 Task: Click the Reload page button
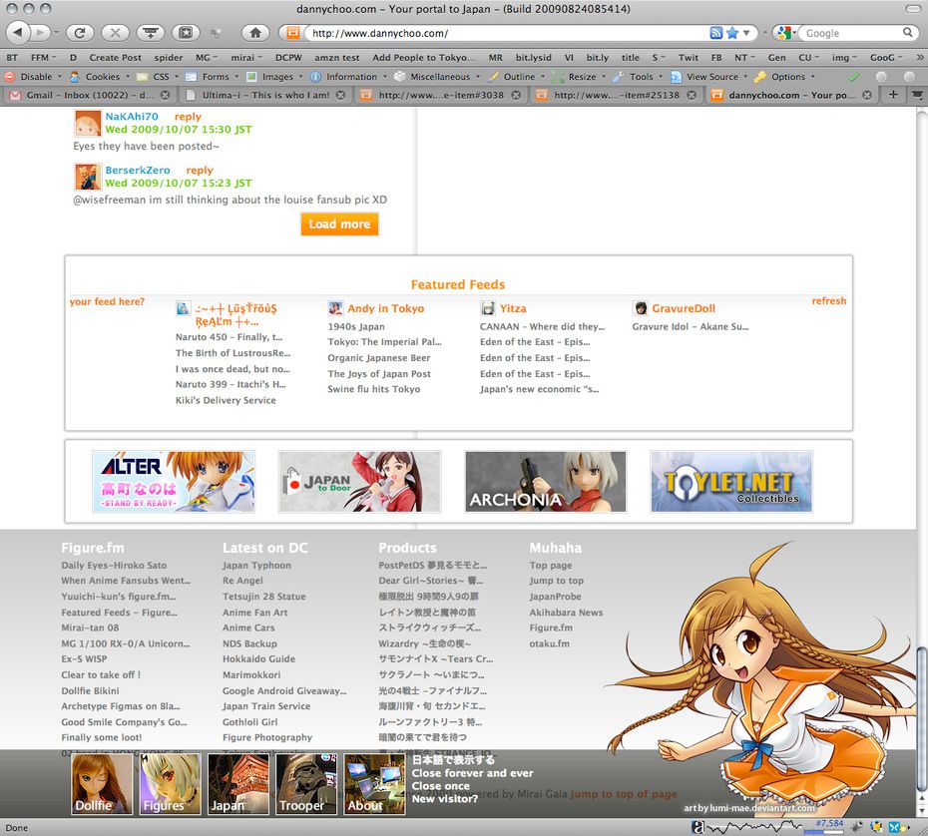80,33
